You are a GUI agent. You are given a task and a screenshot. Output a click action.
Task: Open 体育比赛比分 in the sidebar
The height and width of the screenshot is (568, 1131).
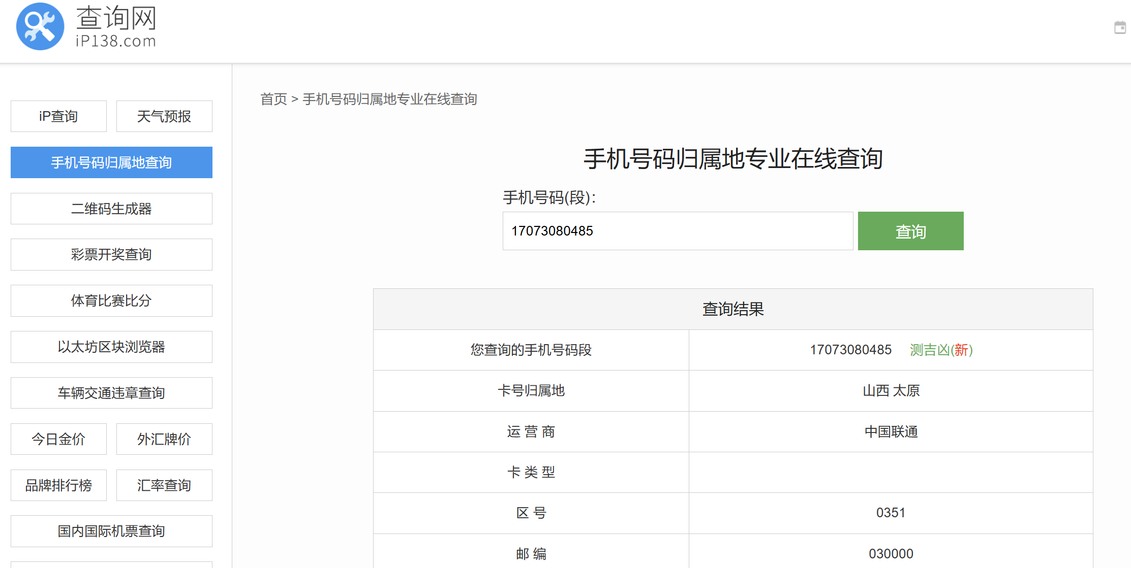pyautogui.click(x=111, y=300)
